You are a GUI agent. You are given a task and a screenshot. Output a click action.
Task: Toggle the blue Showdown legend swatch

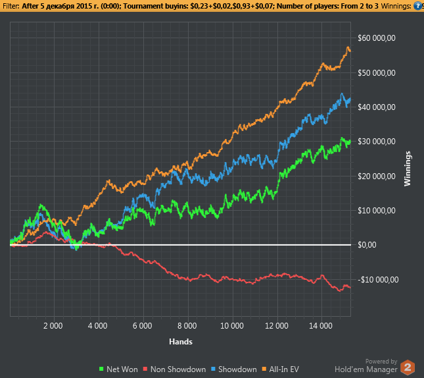[214, 369]
